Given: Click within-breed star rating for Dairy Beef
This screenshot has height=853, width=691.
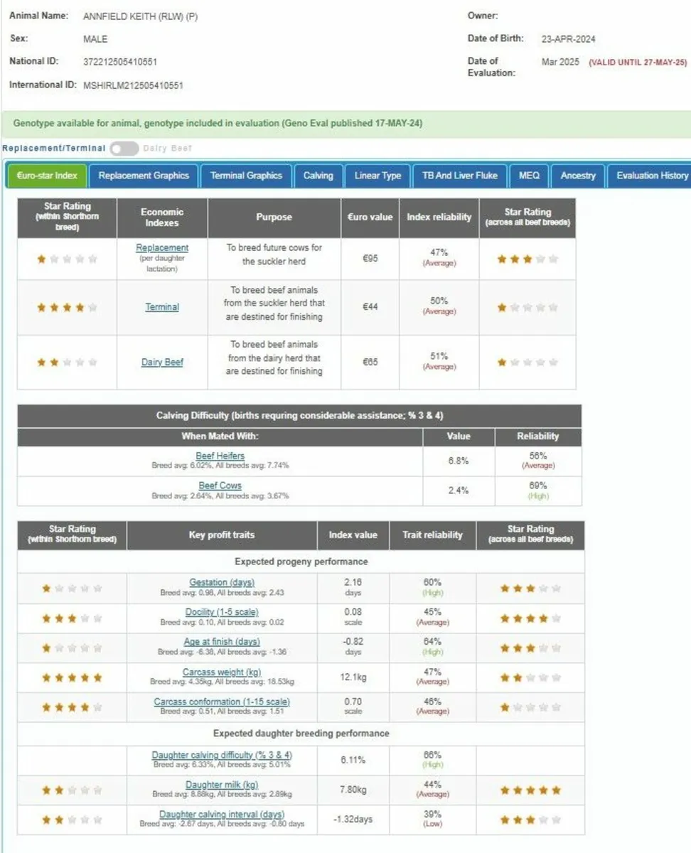Looking at the screenshot, I should pos(68,363).
